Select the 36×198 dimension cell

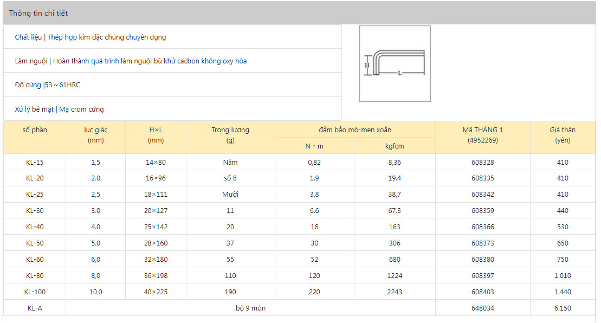156,275
